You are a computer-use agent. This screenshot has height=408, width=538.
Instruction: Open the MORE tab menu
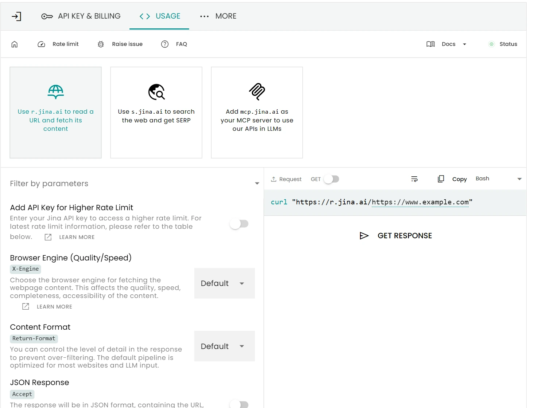(x=218, y=16)
